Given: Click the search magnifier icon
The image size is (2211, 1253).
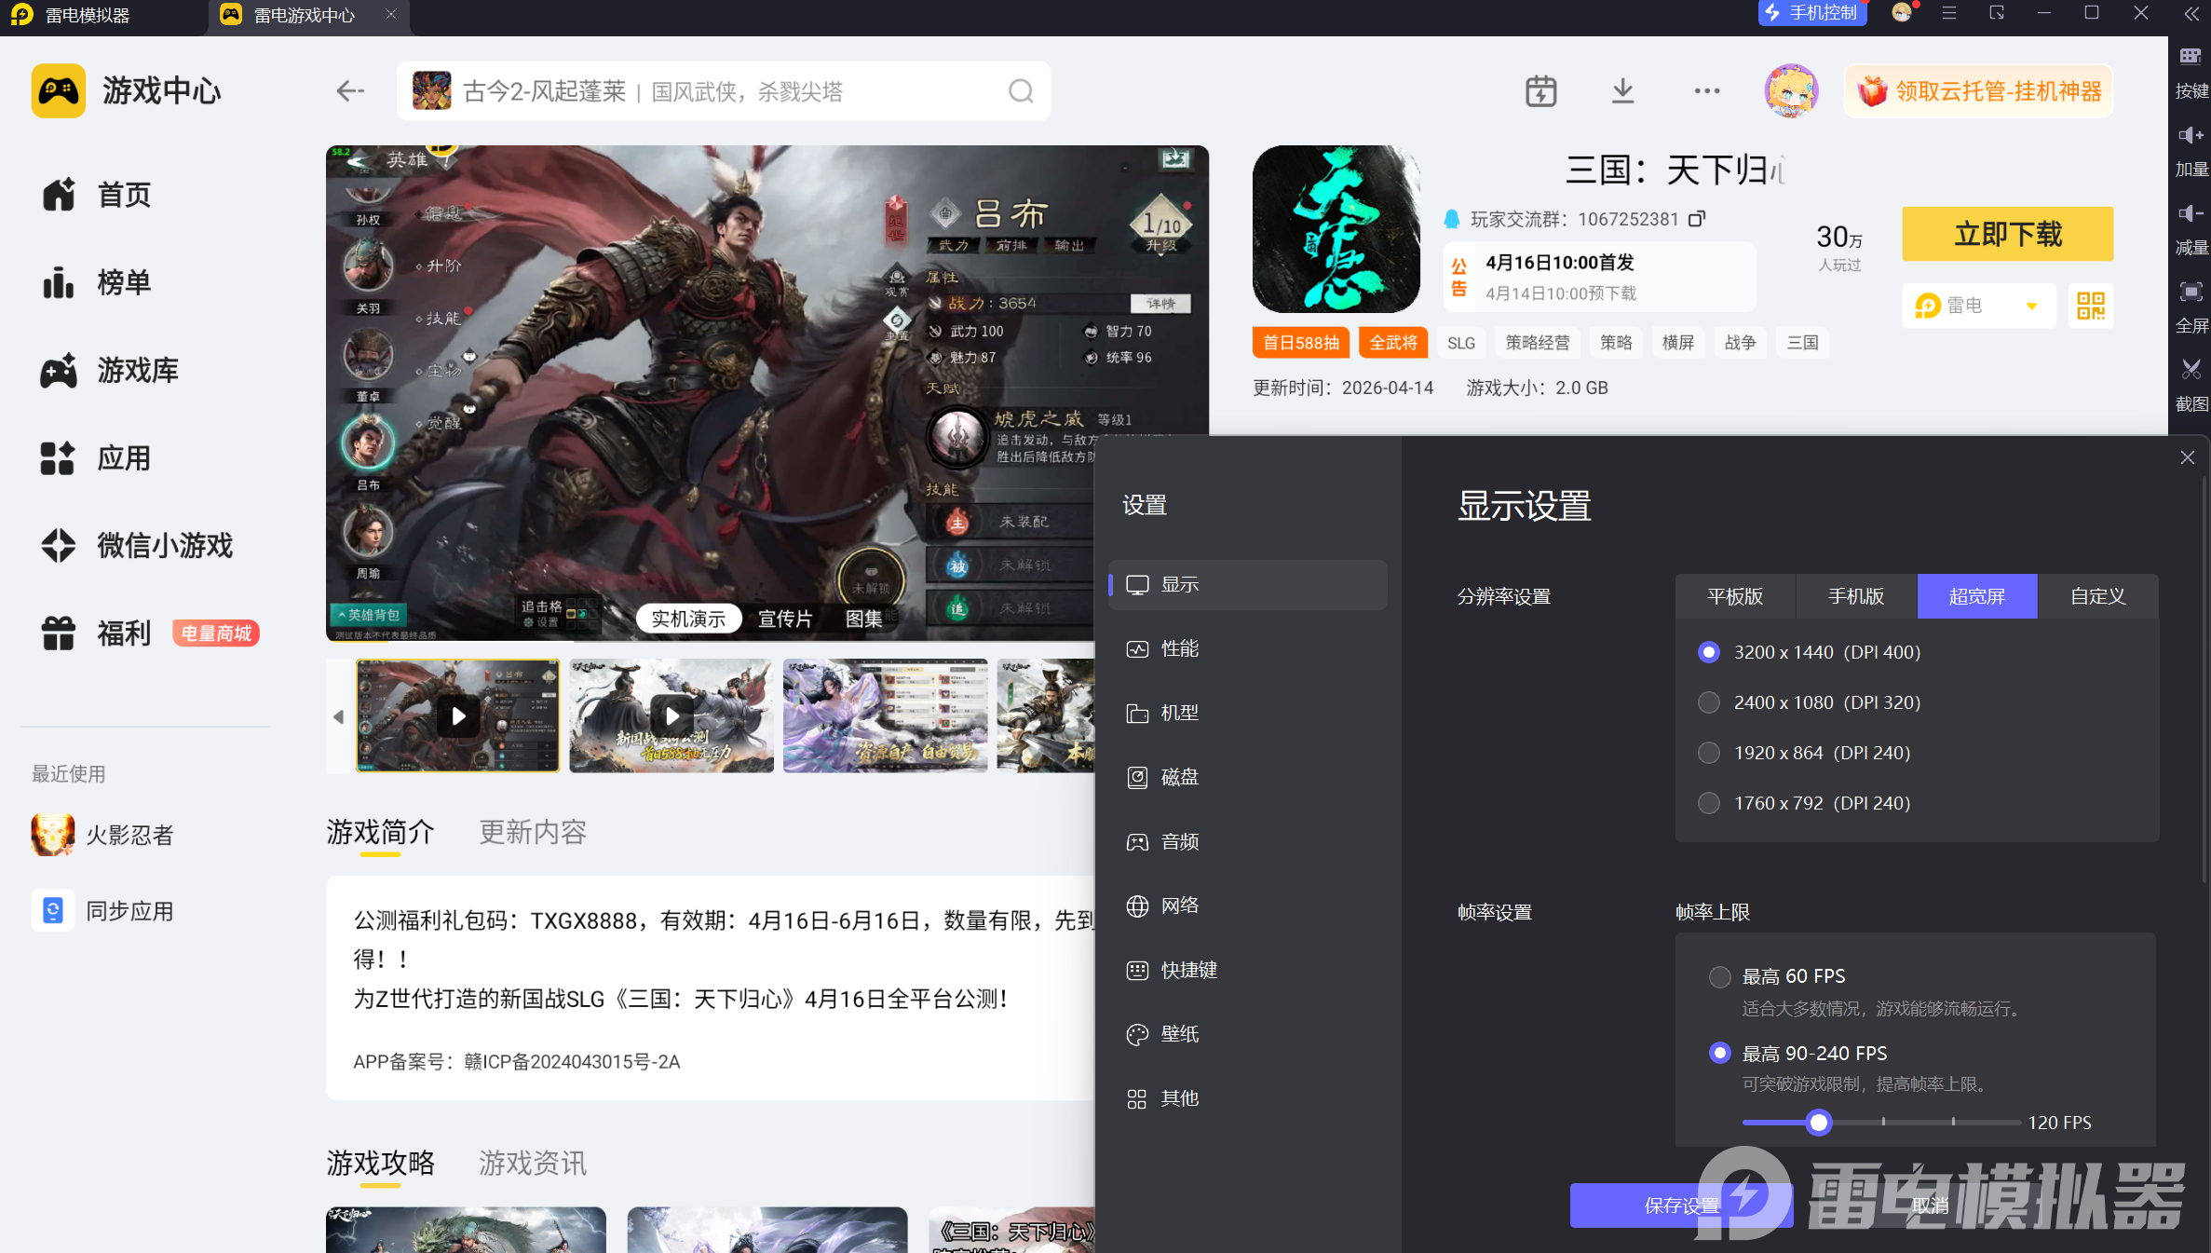Looking at the screenshot, I should [1021, 91].
